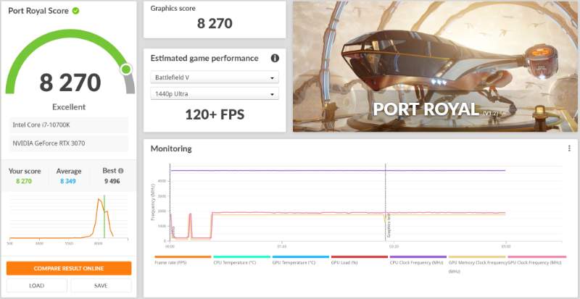Click the Compare Result Online button
The height and width of the screenshot is (299, 580).
(69, 269)
